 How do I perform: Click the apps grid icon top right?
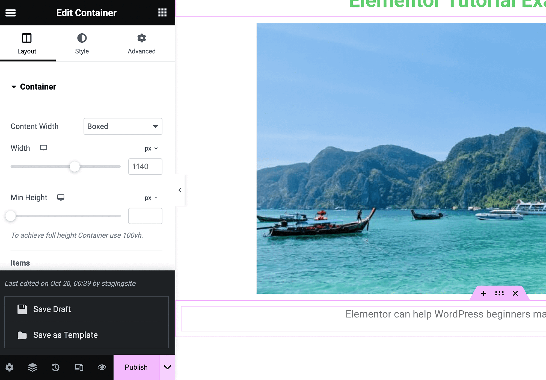click(162, 13)
